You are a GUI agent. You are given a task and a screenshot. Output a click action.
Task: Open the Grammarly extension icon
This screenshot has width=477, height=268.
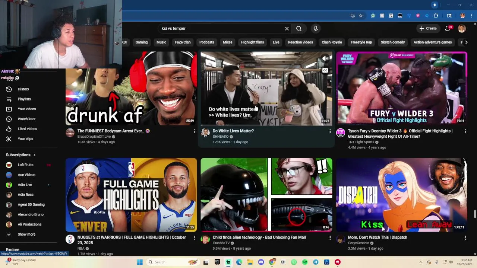pos(373,16)
